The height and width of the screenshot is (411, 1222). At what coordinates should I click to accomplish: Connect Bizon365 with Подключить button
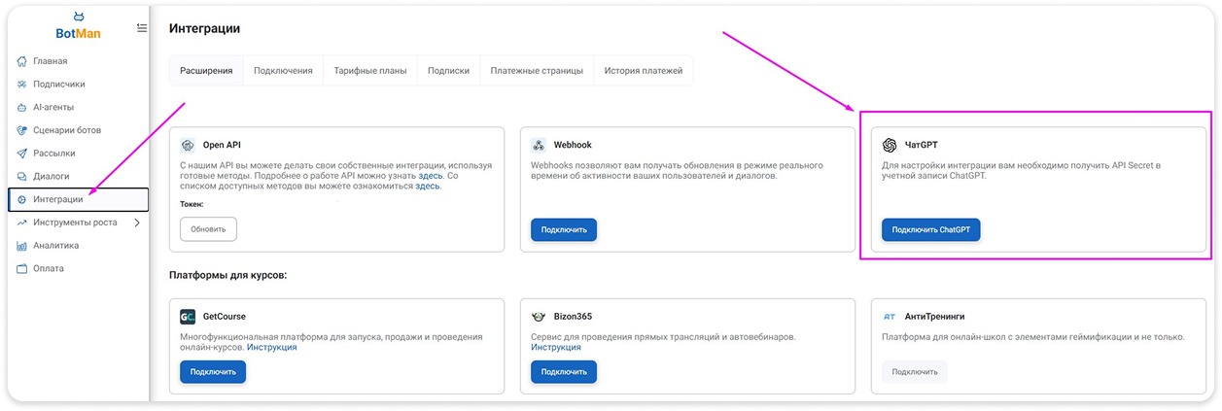click(564, 371)
